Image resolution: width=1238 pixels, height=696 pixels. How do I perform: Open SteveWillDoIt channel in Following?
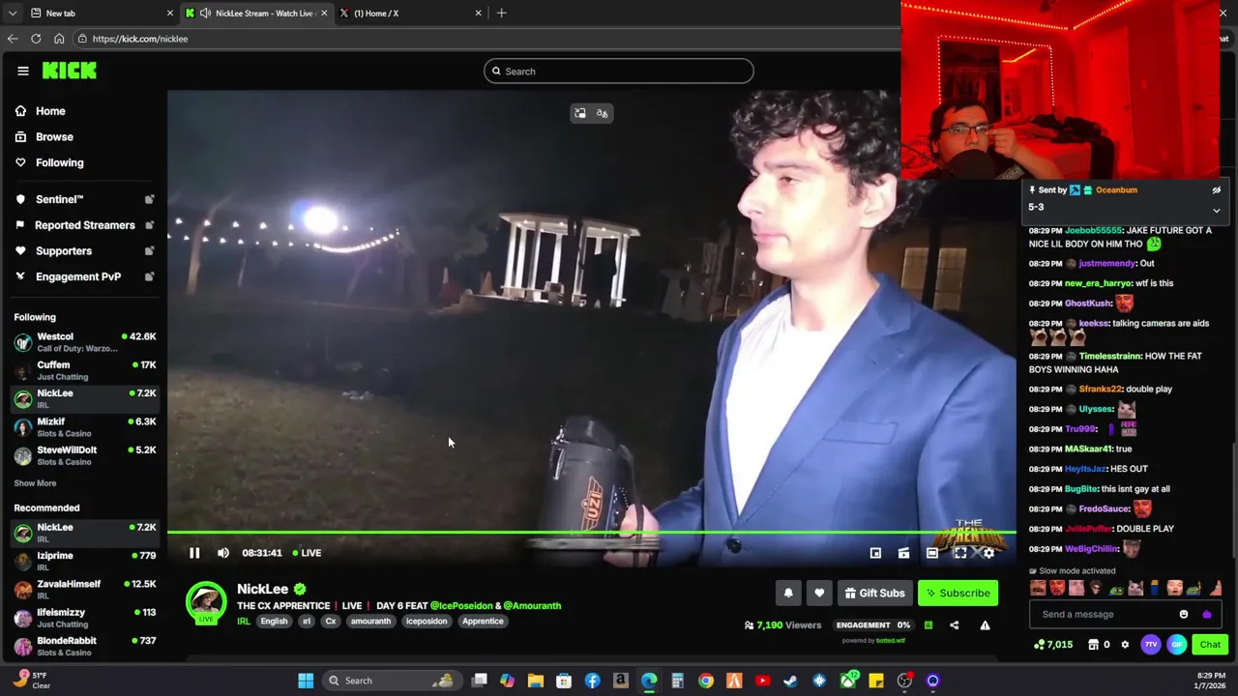[84, 455]
